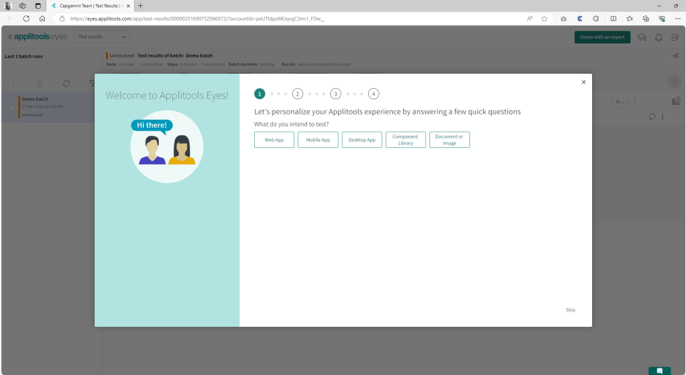Open the notifications bell
The image size is (686, 375).
[659, 37]
